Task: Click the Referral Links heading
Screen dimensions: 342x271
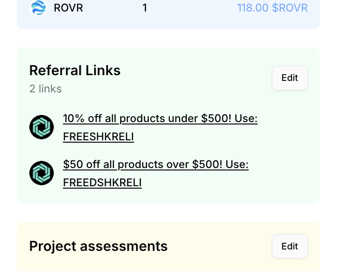Action: [x=75, y=70]
